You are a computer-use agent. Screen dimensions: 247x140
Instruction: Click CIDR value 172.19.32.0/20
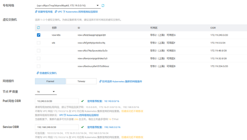tap(218, 59)
